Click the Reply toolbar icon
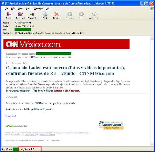 pyautogui.click(x=9, y=16)
